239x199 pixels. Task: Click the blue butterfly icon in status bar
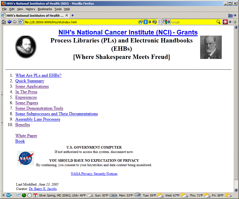tap(8, 195)
